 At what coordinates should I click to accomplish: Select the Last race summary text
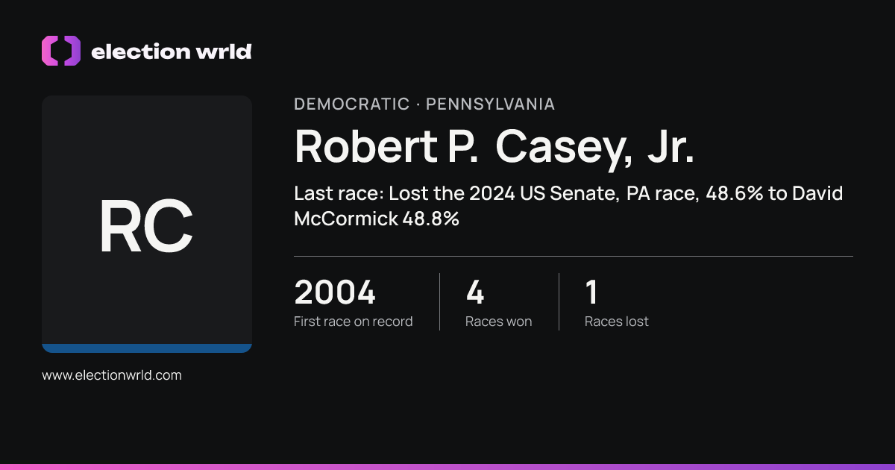click(x=568, y=206)
